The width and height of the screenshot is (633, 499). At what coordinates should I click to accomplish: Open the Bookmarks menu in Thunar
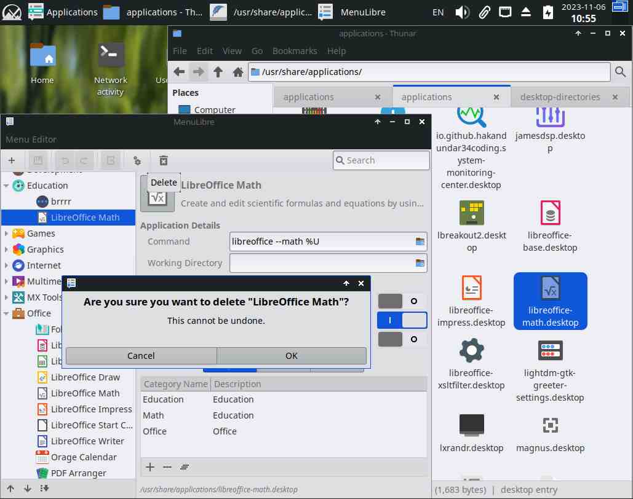coord(295,51)
